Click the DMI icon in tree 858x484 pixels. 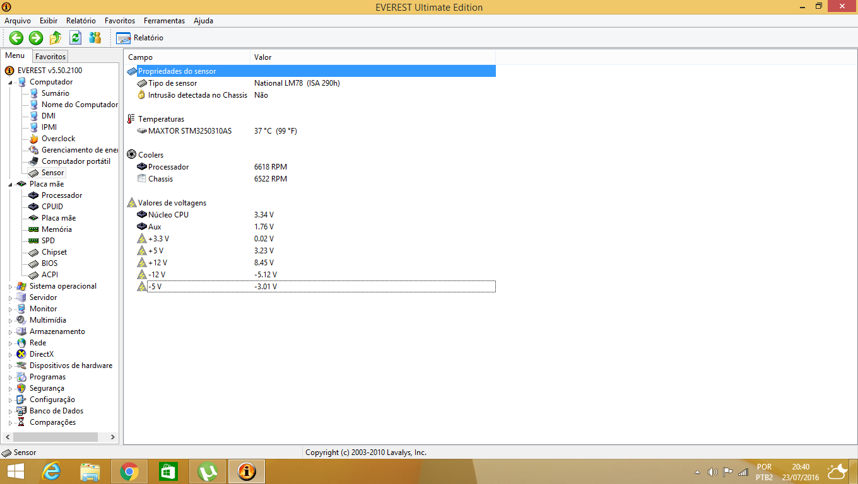tap(34, 116)
